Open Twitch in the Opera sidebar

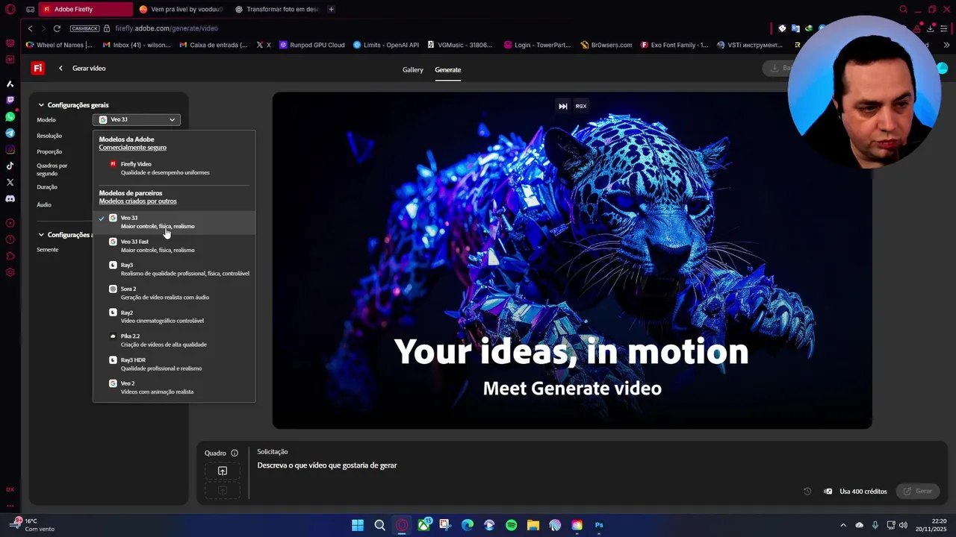click(10, 100)
